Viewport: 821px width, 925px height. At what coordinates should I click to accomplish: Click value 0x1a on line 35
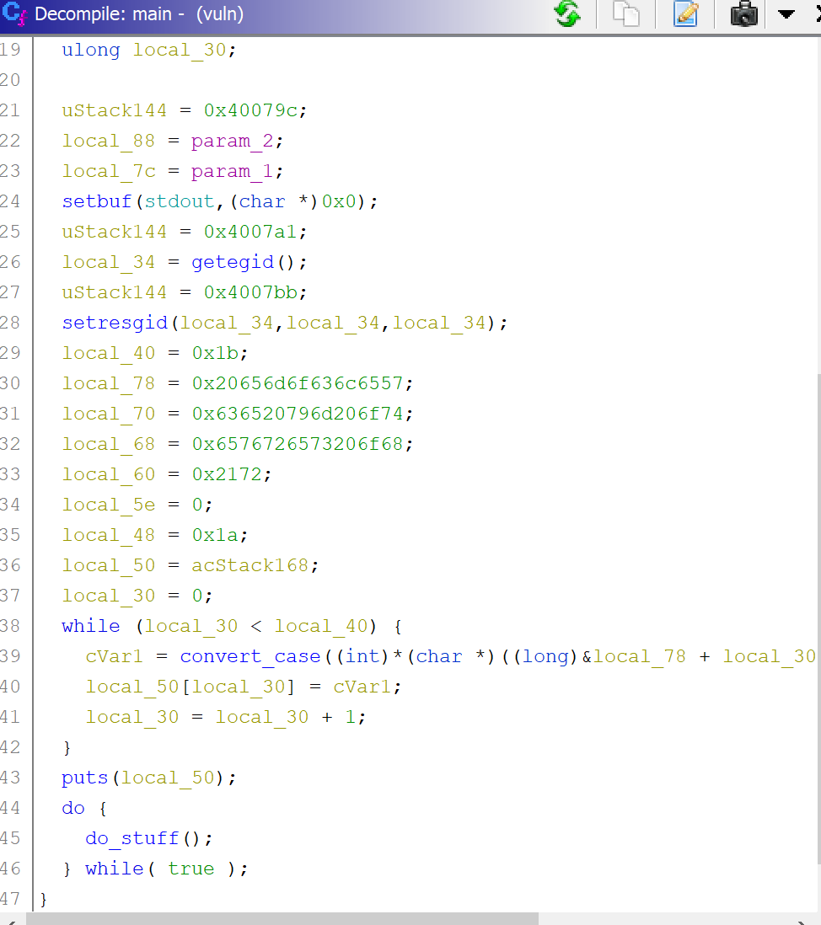click(x=215, y=535)
